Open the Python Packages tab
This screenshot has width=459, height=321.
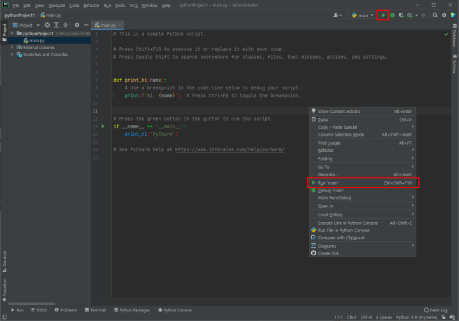click(132, 310)
